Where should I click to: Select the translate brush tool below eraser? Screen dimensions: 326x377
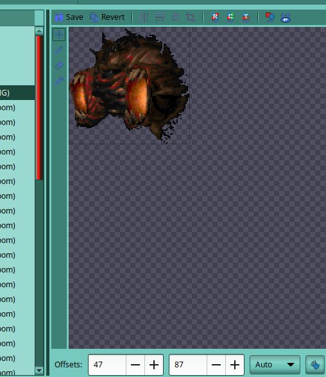point(59,80)
